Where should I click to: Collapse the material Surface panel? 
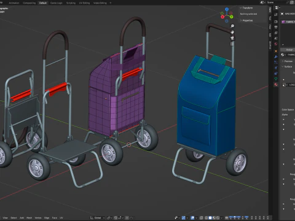[x=286, y=67]
